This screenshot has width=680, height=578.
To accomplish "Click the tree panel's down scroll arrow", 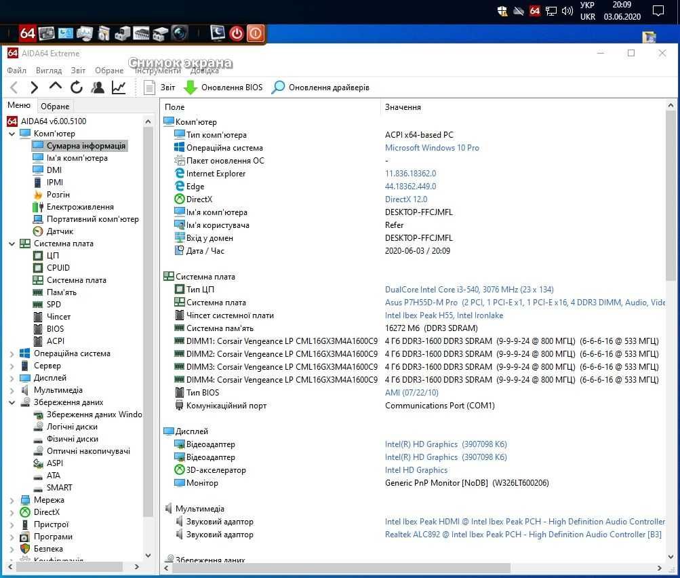I will pos(148,555).
